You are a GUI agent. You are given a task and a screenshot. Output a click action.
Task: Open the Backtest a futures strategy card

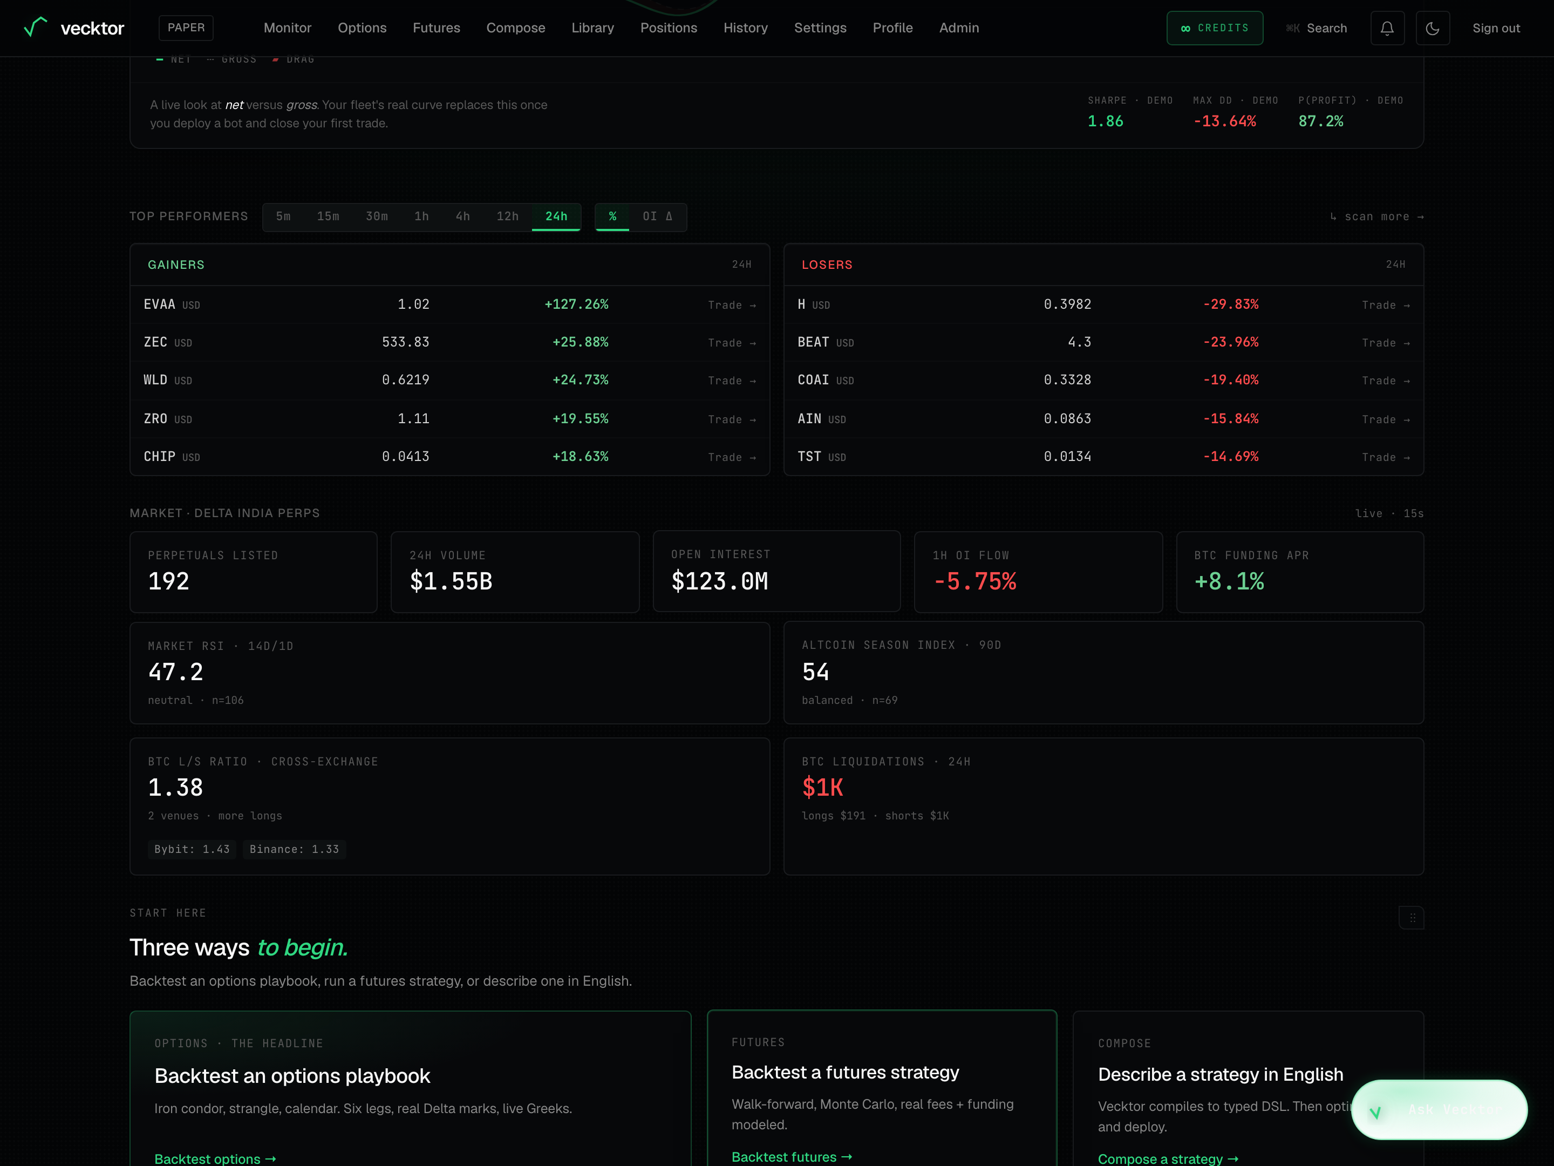click(882, 1088)
